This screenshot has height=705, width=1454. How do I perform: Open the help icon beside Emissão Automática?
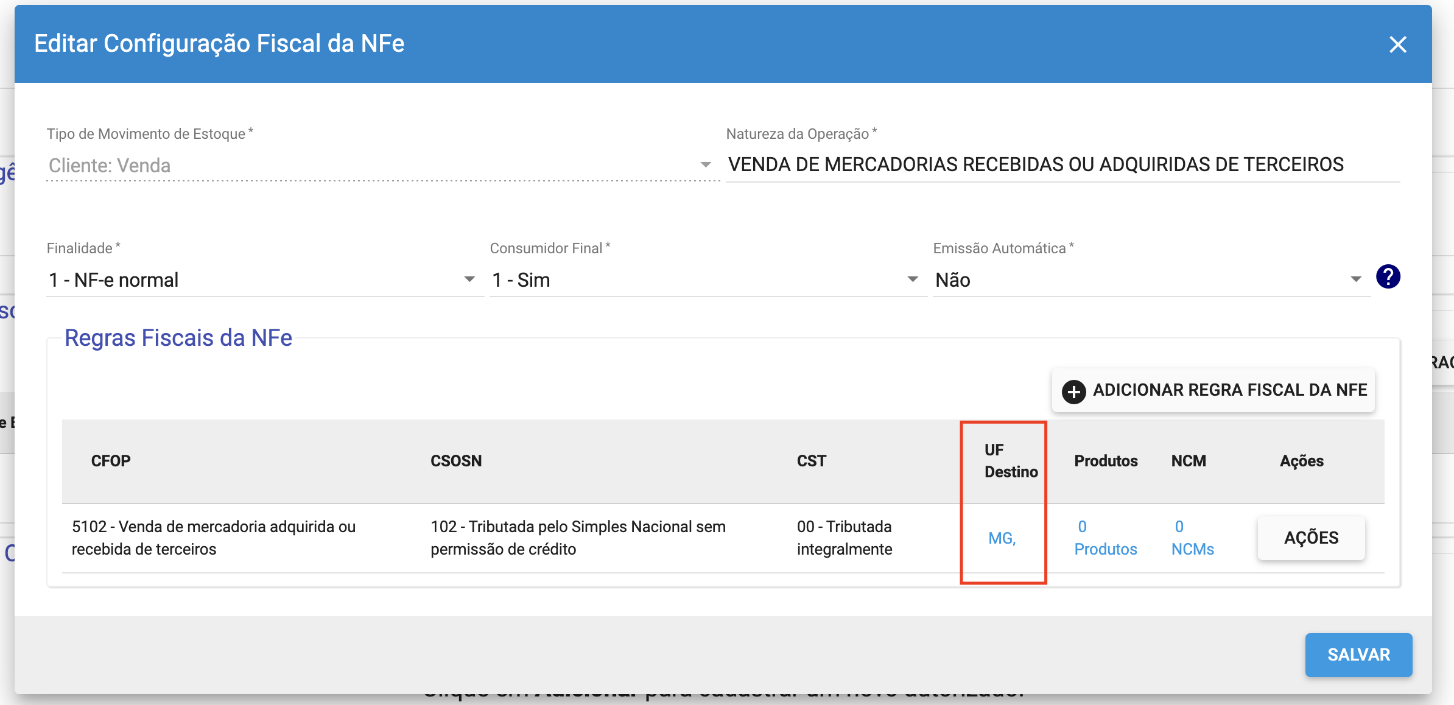1388,277
